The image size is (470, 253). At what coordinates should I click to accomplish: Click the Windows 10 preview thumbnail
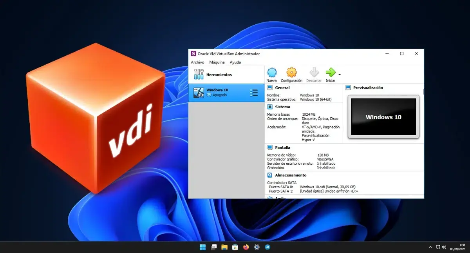[383, 117]
